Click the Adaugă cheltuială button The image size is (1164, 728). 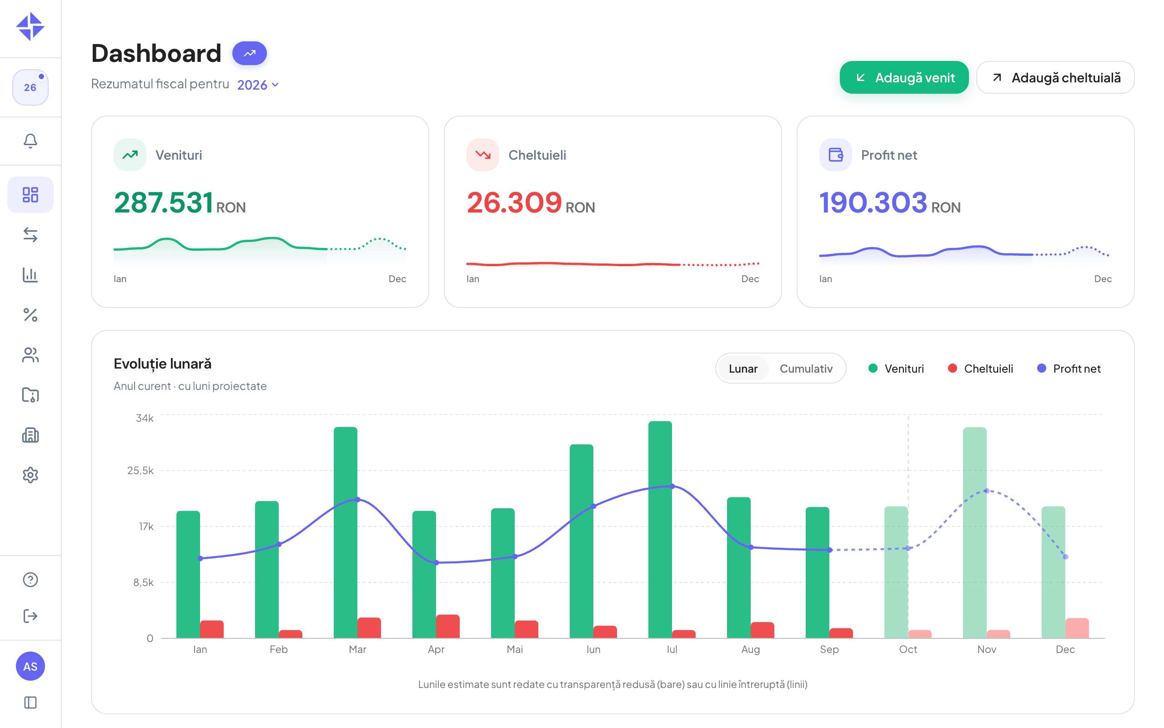click(x=1055, y=77)
